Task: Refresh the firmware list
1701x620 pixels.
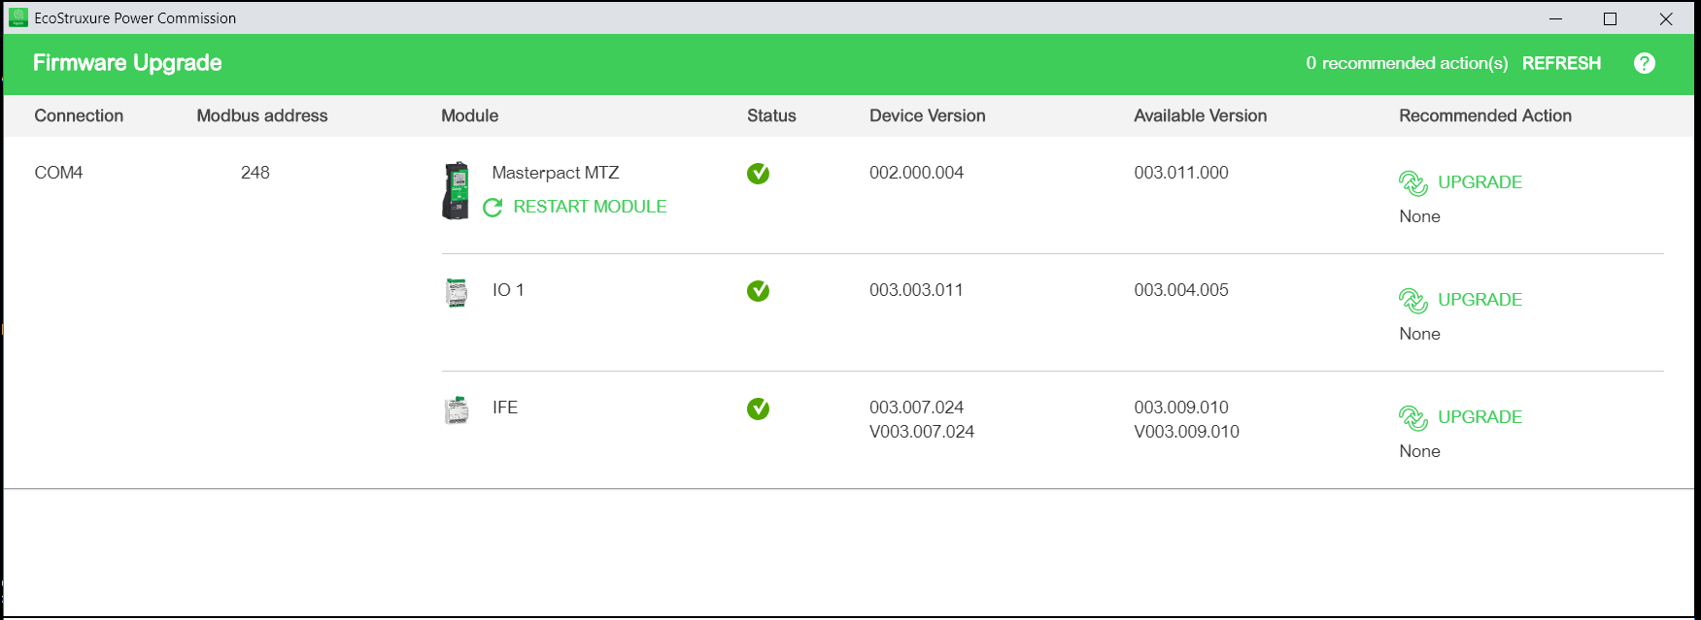Action: coord(1561,63)
